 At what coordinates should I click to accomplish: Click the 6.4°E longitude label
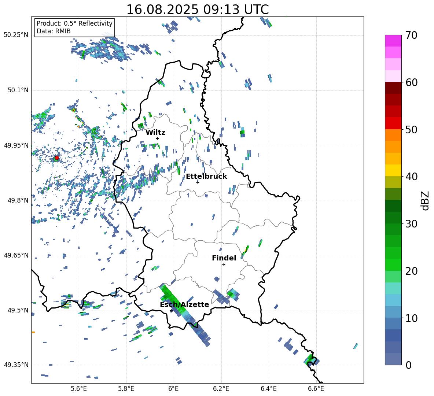(x=268, y=389)
